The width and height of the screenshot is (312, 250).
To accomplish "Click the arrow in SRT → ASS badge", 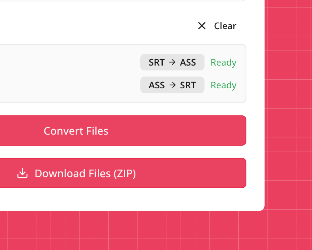I will (x=172, y=62).
